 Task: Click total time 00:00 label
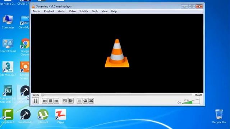(x=198, y=95)
